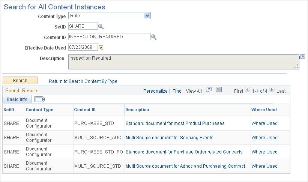Viewport: 308px width, 182px height.
Task: Sort by the Description column header
Action: point(137,110)
